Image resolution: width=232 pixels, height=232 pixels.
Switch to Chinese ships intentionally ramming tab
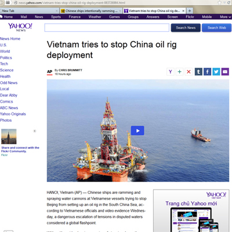(91, 11)
